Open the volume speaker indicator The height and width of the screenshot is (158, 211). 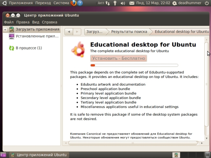tap(123, 3)
